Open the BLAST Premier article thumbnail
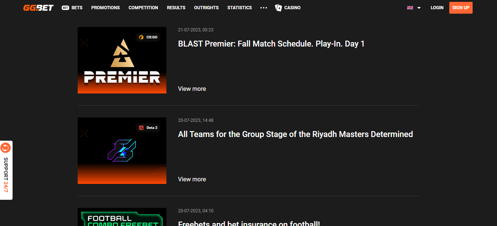The width and height of the screenshot is (497, 226). (122, 60)
